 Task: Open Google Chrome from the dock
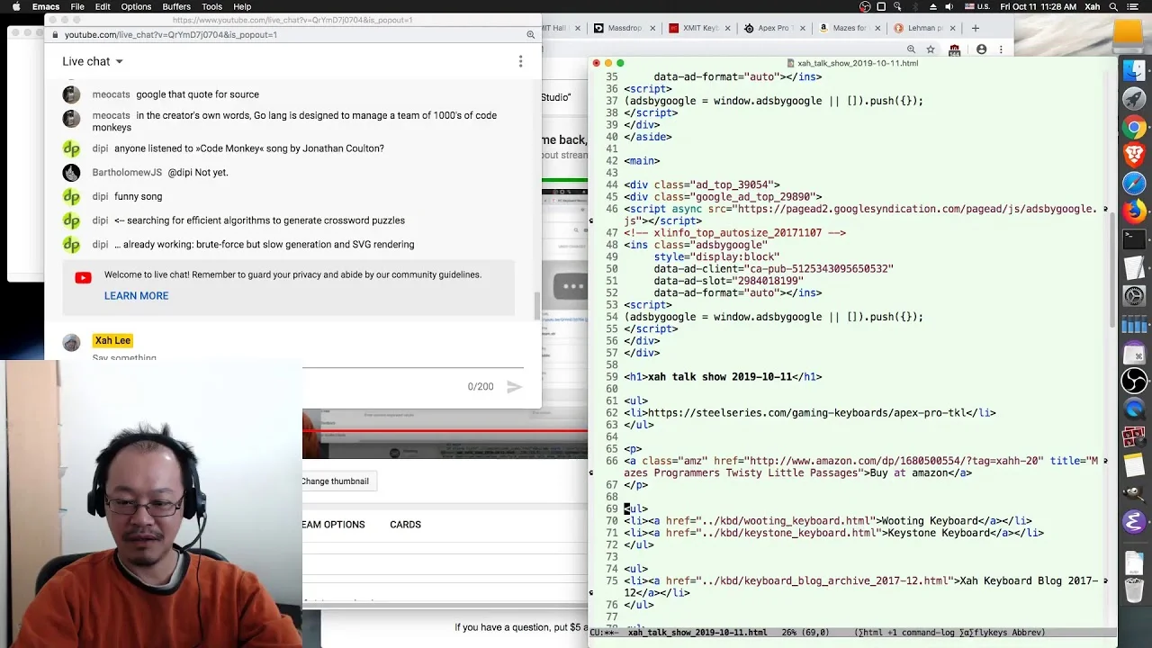click(x=1134, y=128)
